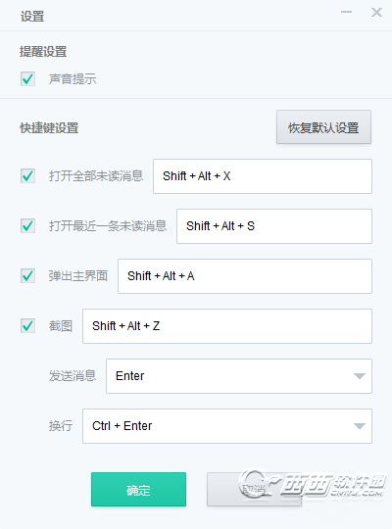
Task: Expand the 发送消息 dropdown arrow
Action: point(360,376)
